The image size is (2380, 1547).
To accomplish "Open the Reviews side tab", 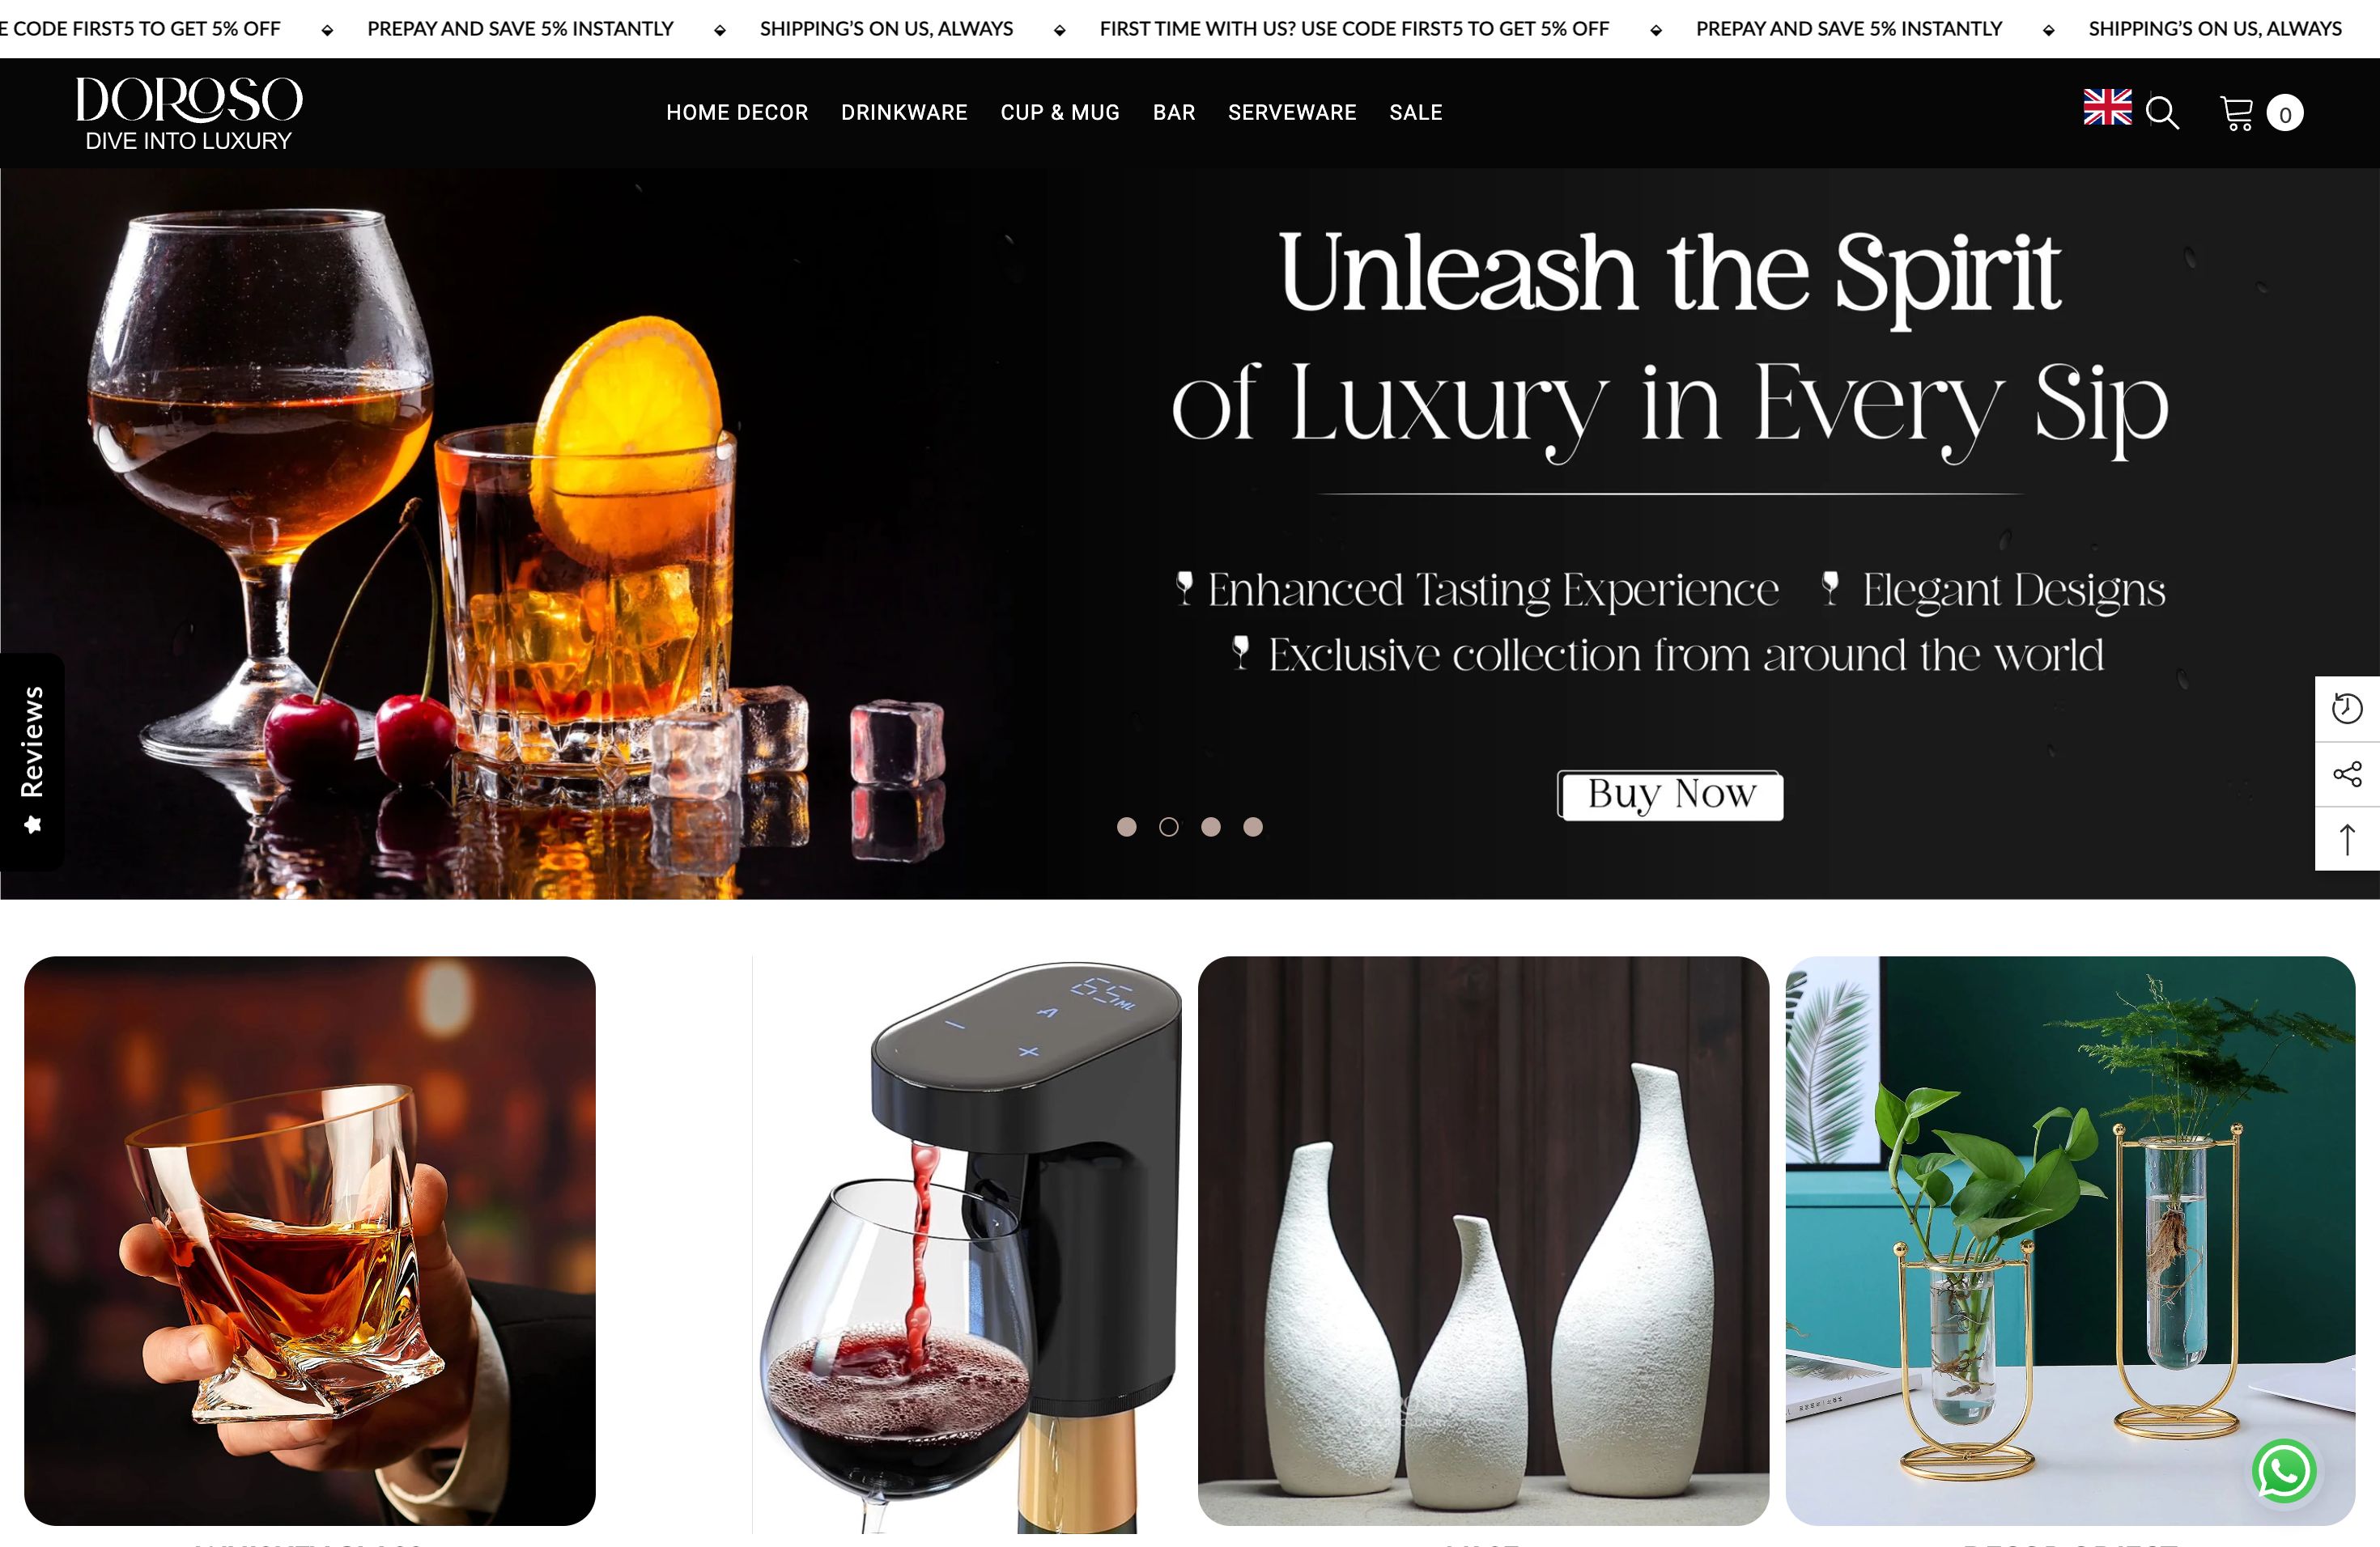I will 32,761.
